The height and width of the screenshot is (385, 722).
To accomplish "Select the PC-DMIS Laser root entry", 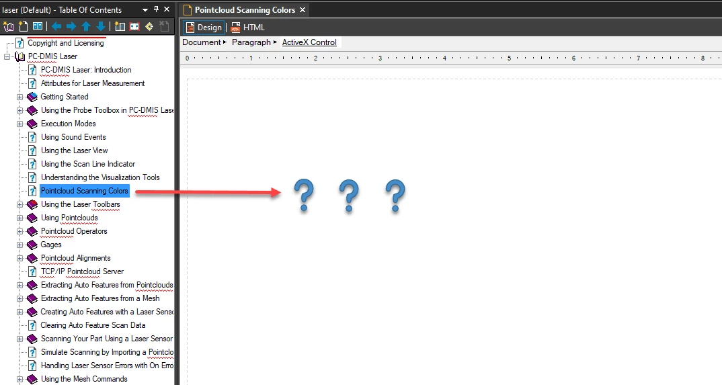I will pos(52,56).
